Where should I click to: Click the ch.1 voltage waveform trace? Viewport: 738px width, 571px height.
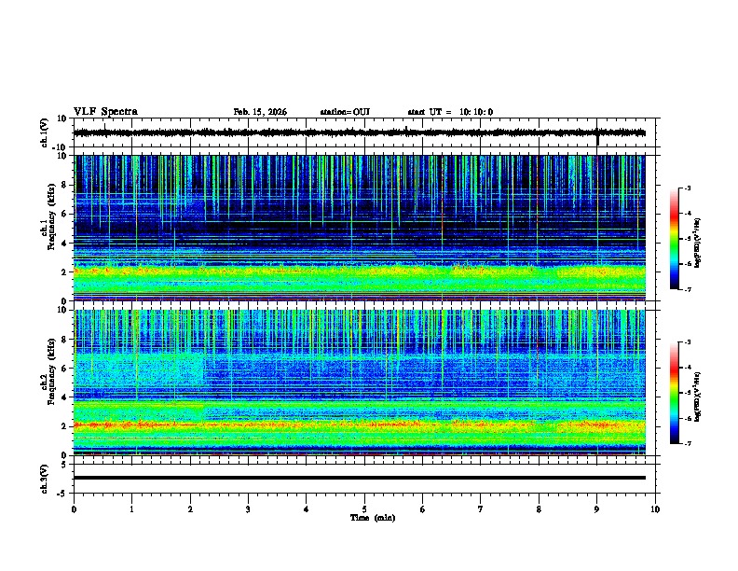tap(359, 132)
